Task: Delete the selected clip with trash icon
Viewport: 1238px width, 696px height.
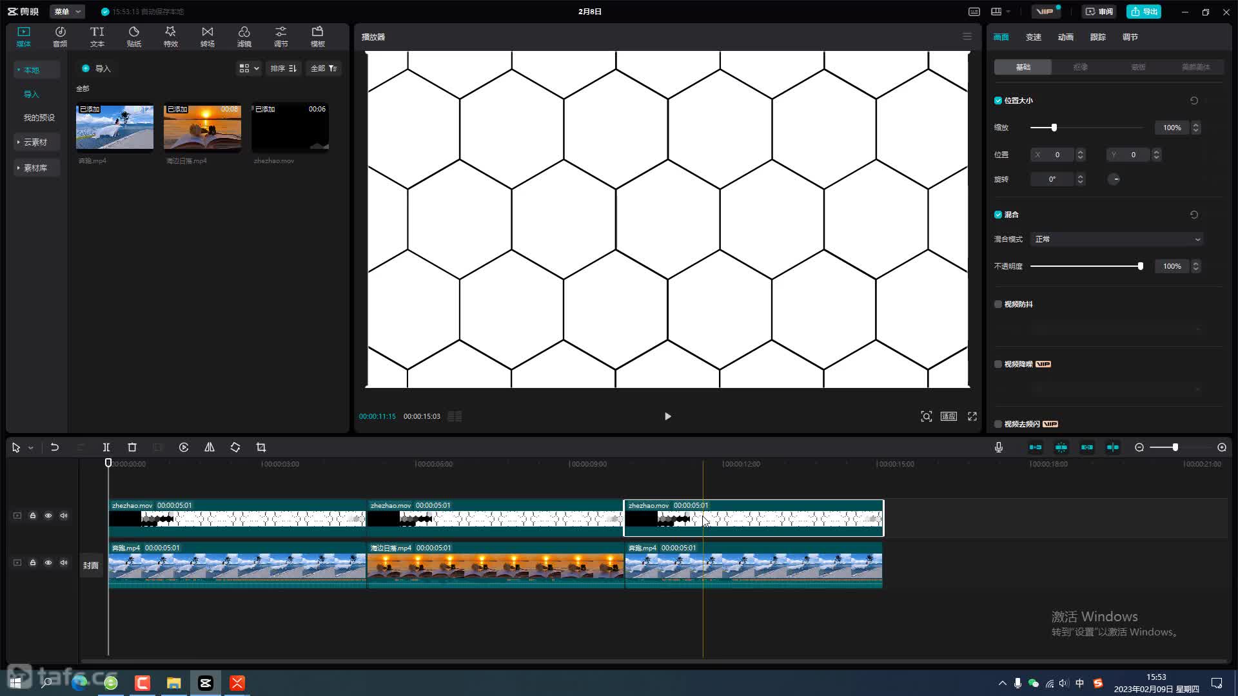Action: (132, 447)
